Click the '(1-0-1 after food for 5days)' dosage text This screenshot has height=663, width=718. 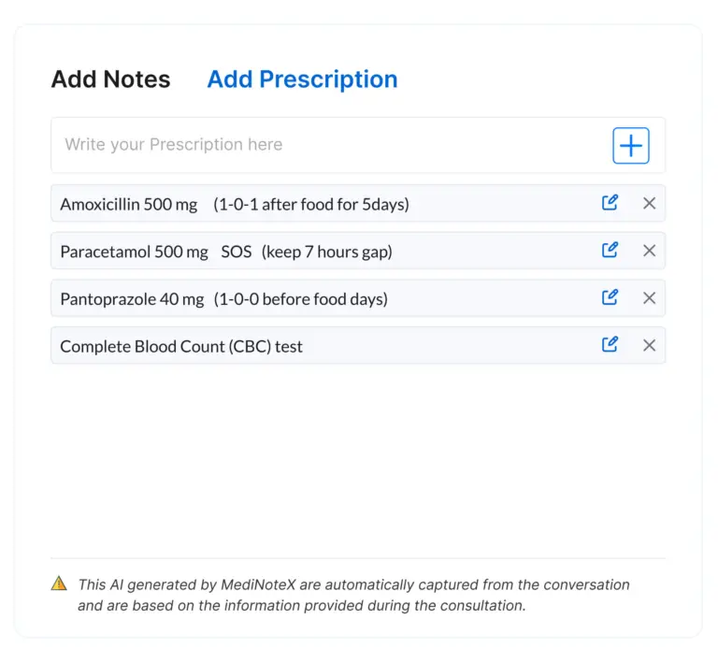point(311,204)
